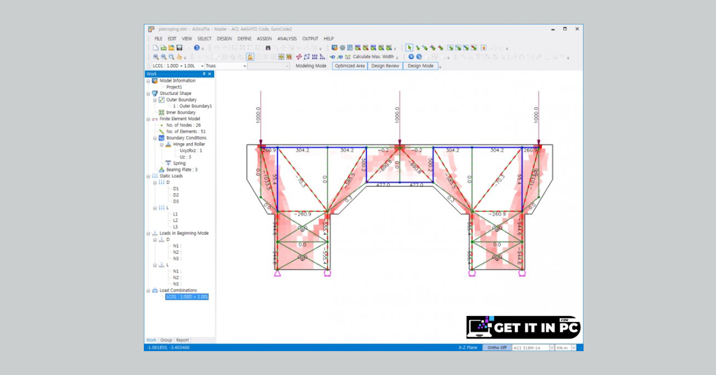This screenshot has height=375, width=716.
Task: Open the ASSIGN menu
Action: point(264,38)
